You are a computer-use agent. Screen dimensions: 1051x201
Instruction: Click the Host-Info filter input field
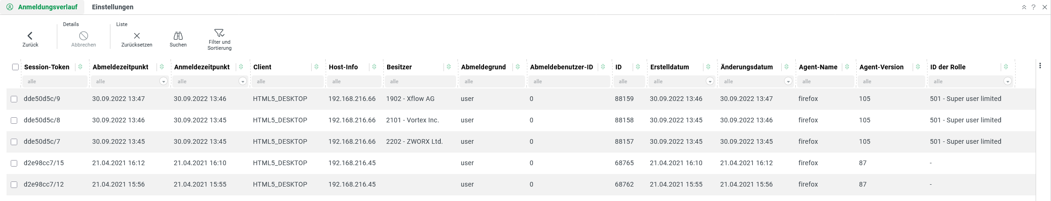click(x=353, y=81)
